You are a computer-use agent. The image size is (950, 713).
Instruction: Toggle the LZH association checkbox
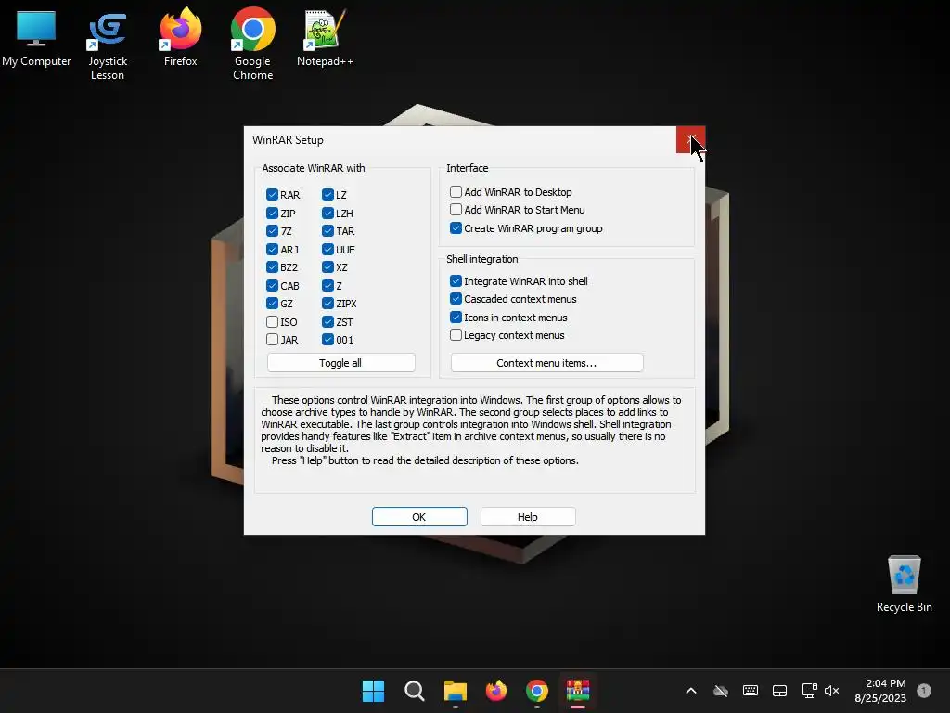pyautogui.click(x=327, y=213)
